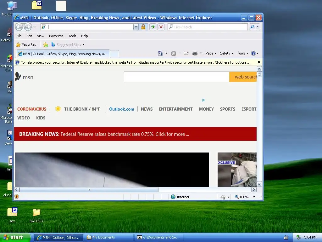Click the Breaking News Federal Reserve banner
Viewport: 322px width, 242px height.
135,134
